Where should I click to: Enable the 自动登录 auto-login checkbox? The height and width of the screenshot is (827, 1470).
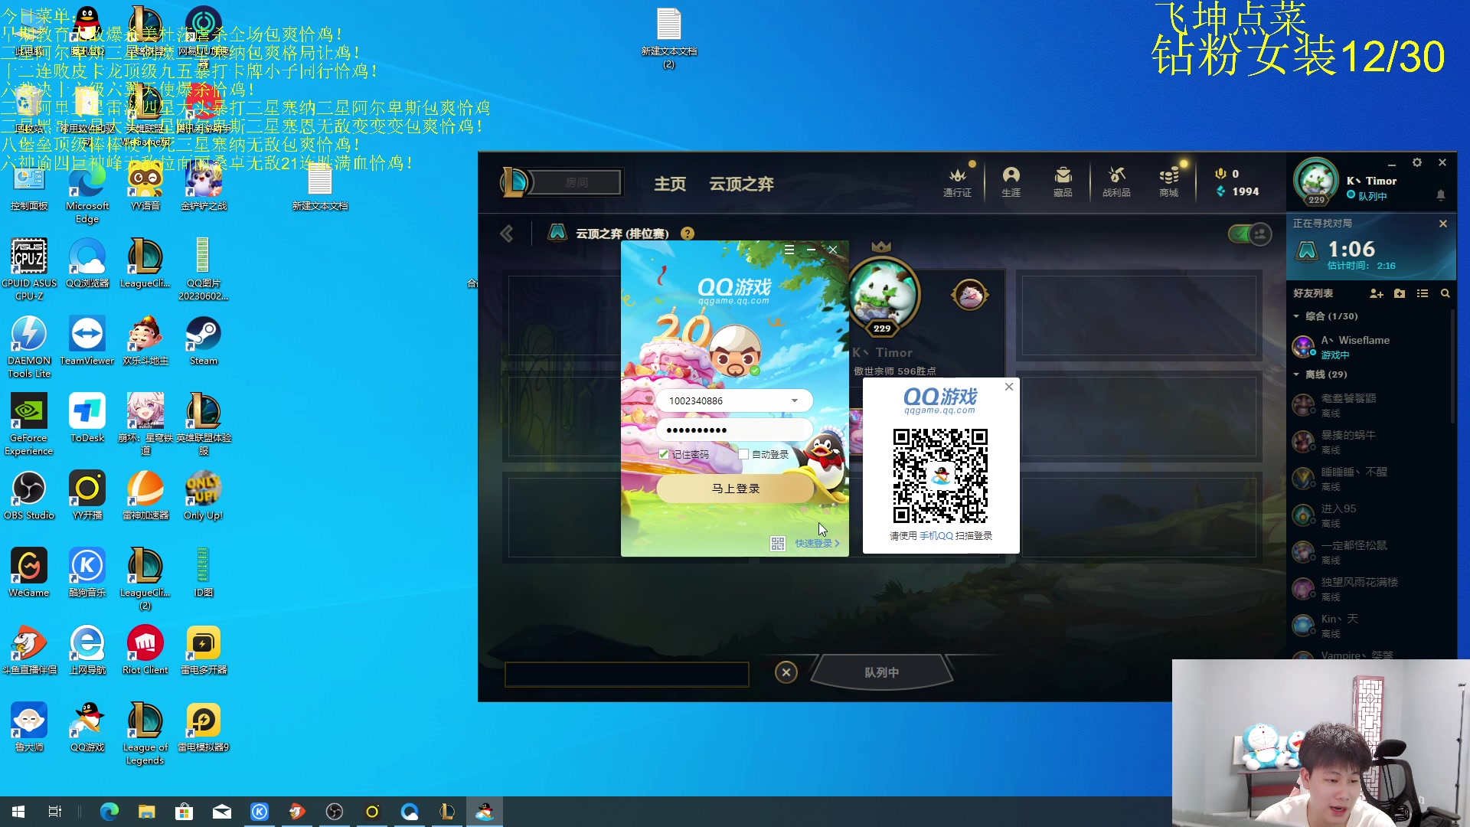743,453
